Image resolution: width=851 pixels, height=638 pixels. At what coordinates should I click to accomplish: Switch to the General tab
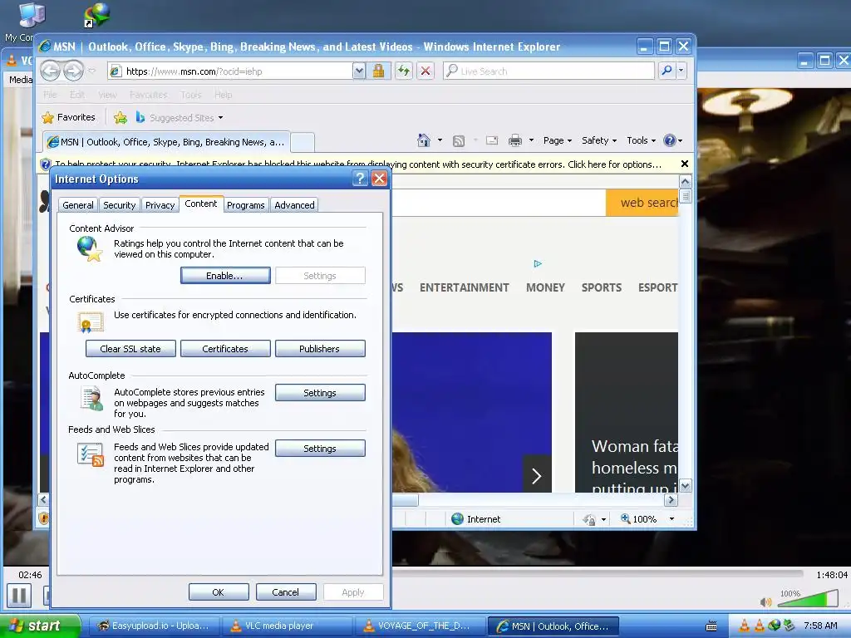pos(77,205)
